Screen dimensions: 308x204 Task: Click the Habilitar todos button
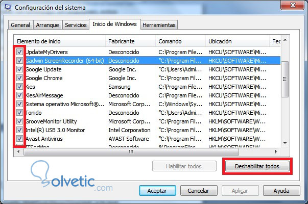[184, 166]
